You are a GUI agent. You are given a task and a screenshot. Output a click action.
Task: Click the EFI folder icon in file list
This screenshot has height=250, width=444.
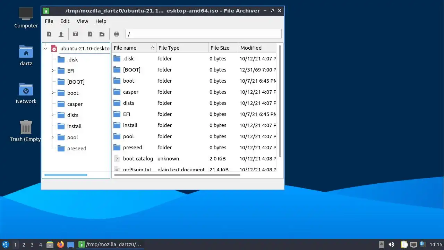[117, 114]
